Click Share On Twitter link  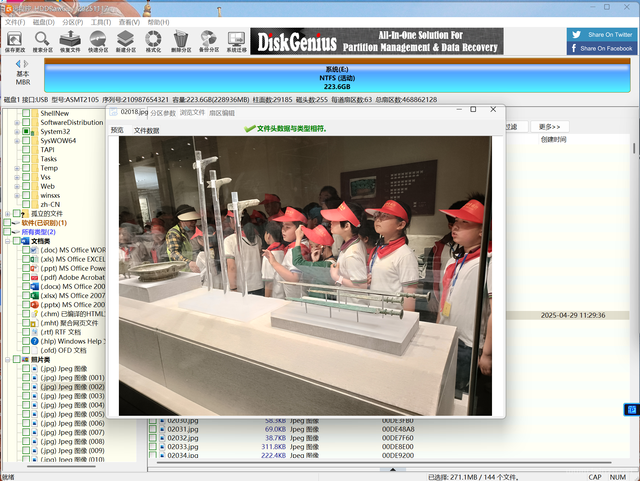pos(602,35)
